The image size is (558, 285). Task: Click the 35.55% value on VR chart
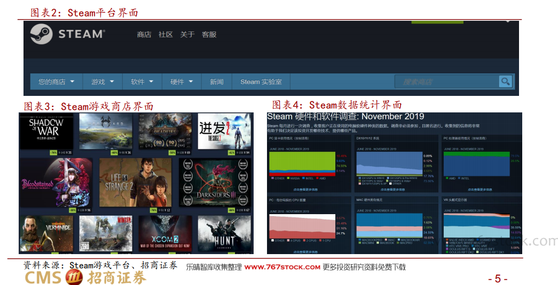pos(516,227)
